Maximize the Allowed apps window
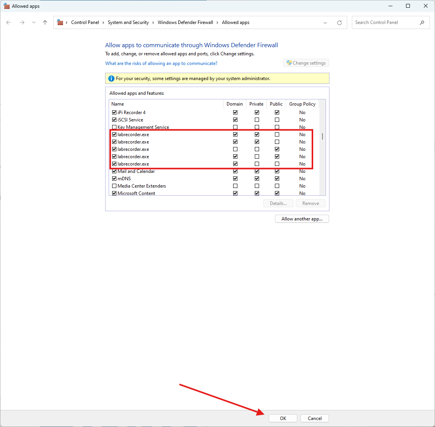This screenshot has height=427, width=435. [408, 6]
